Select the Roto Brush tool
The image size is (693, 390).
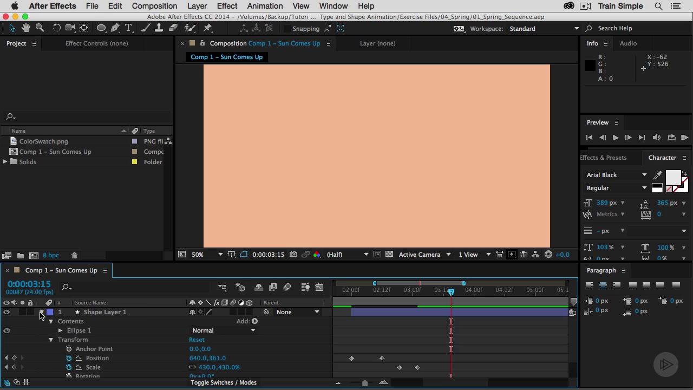pyautogui.click(x=190, y=28)
